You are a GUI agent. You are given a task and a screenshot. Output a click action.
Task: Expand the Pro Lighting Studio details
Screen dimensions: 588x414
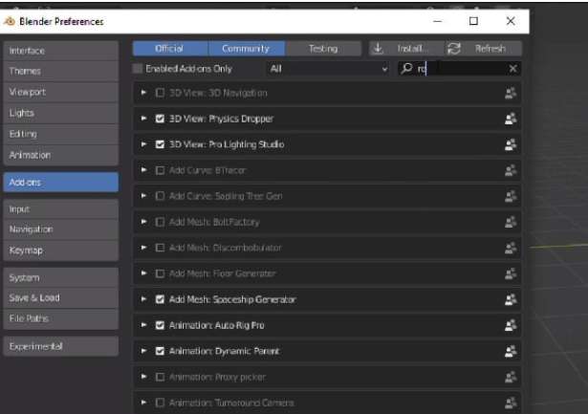click(143, 144)
